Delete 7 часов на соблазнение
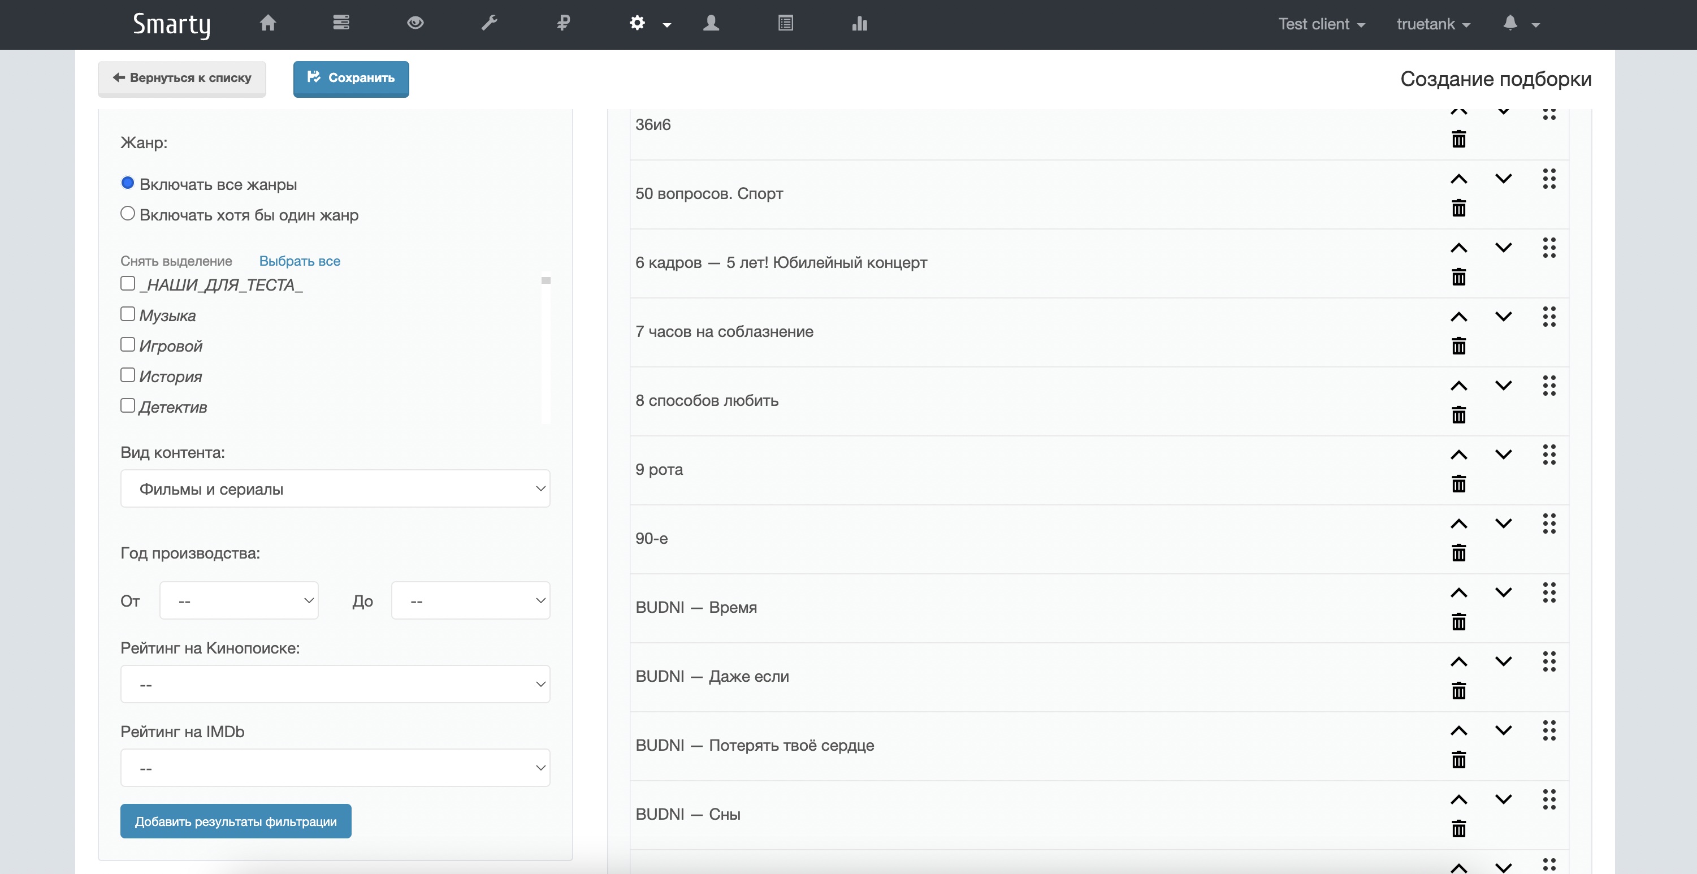 coord(1458,346)
